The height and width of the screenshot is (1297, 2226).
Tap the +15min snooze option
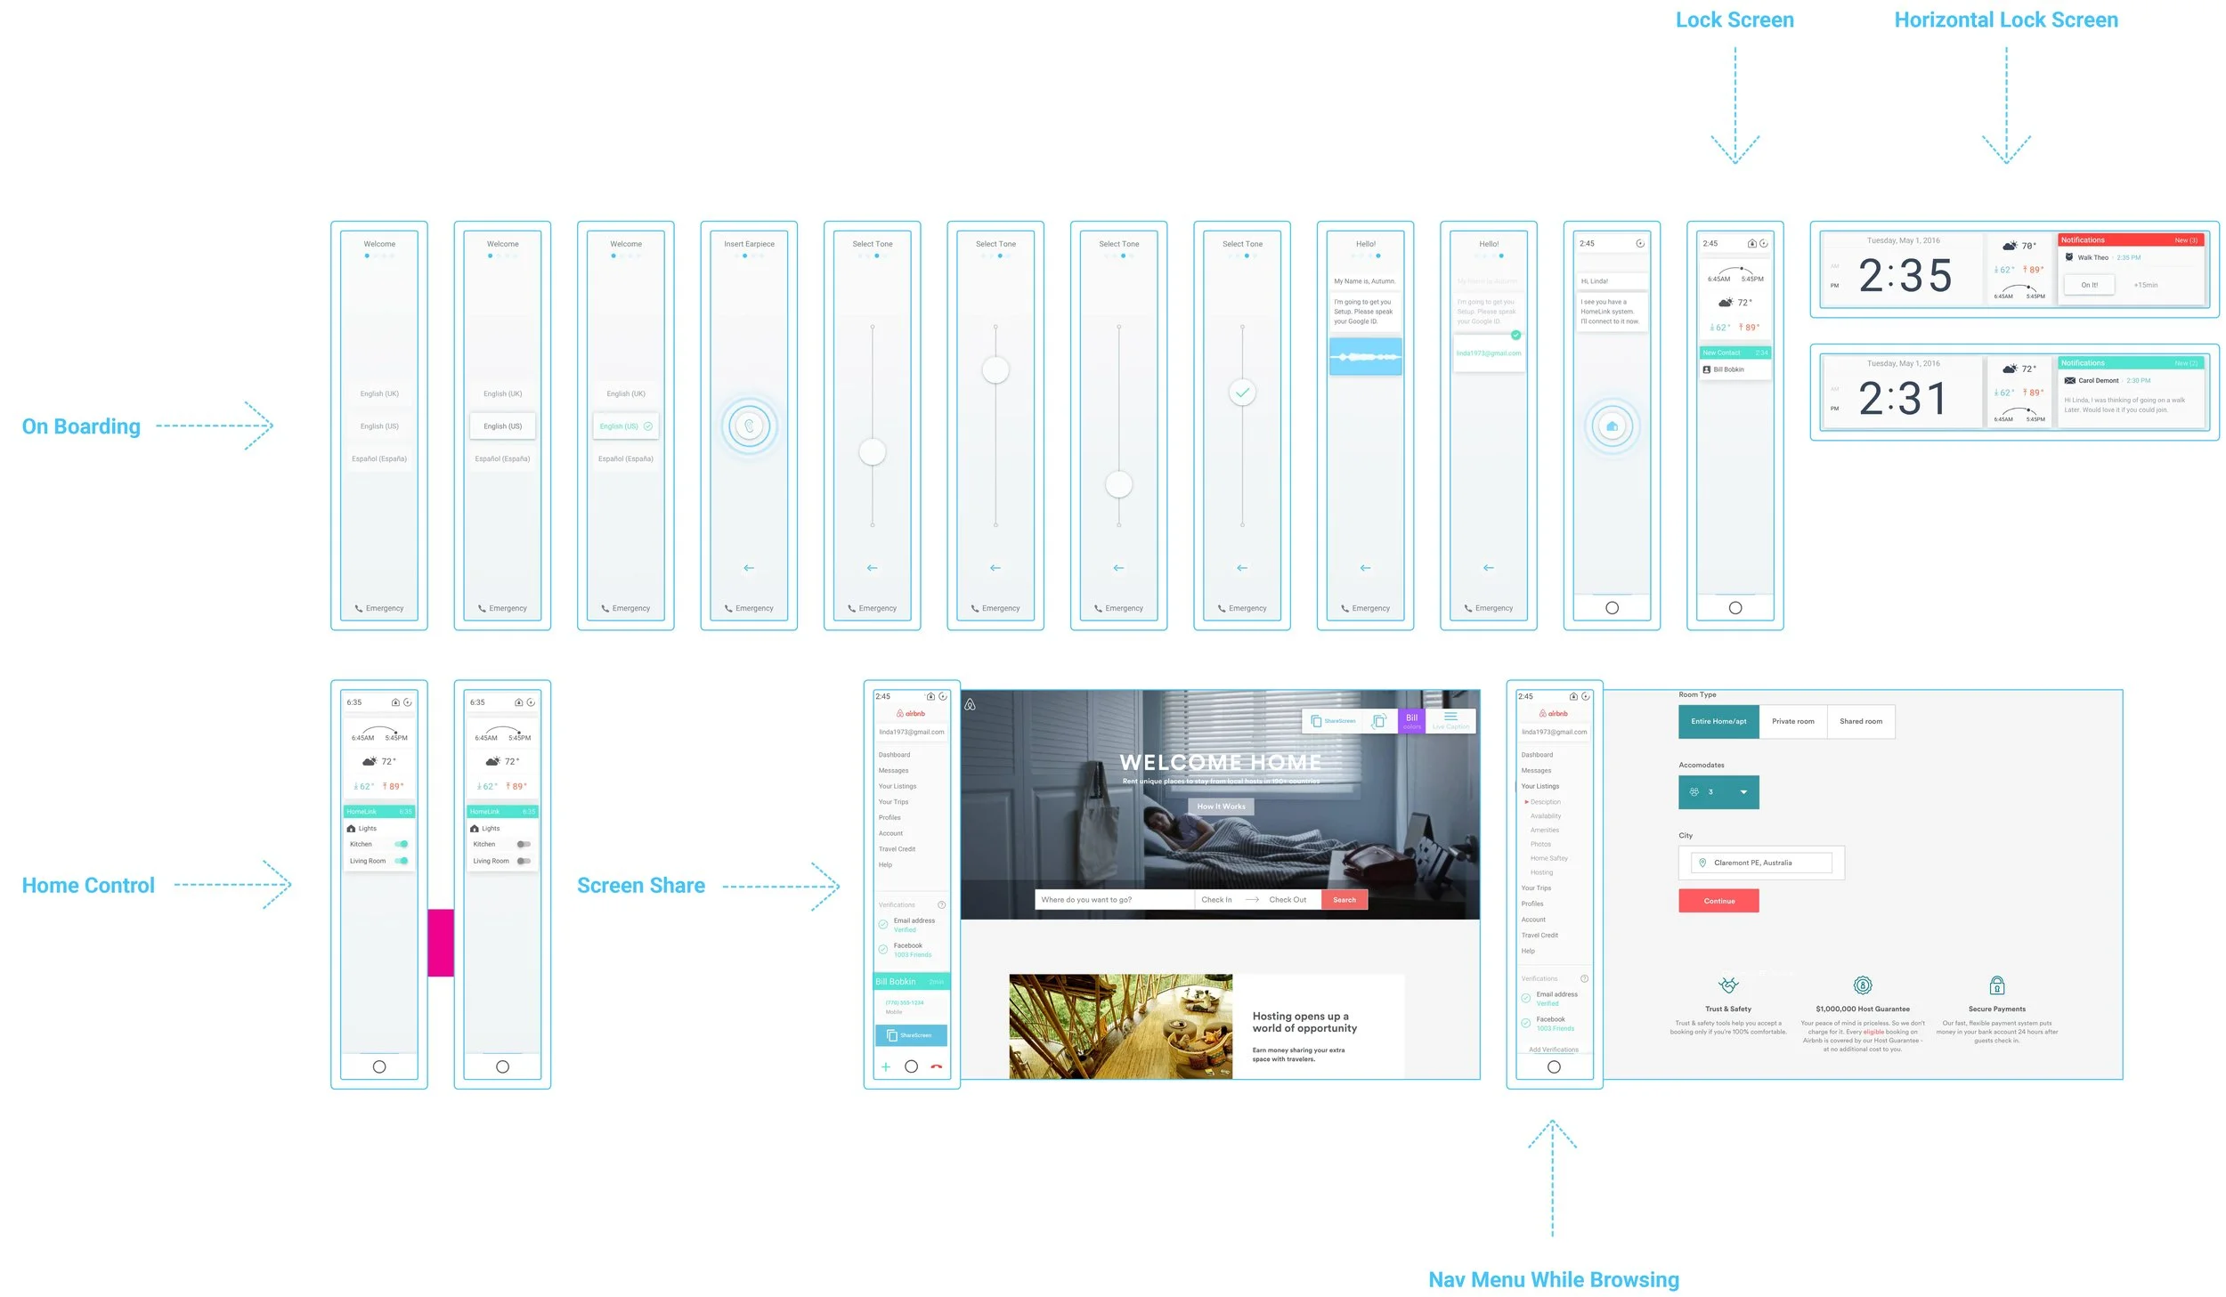2146,285
